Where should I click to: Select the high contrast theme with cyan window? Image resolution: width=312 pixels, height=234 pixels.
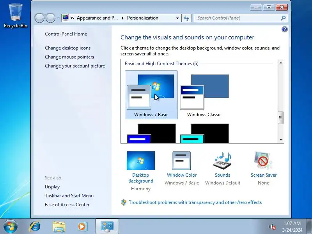point(204,133)
